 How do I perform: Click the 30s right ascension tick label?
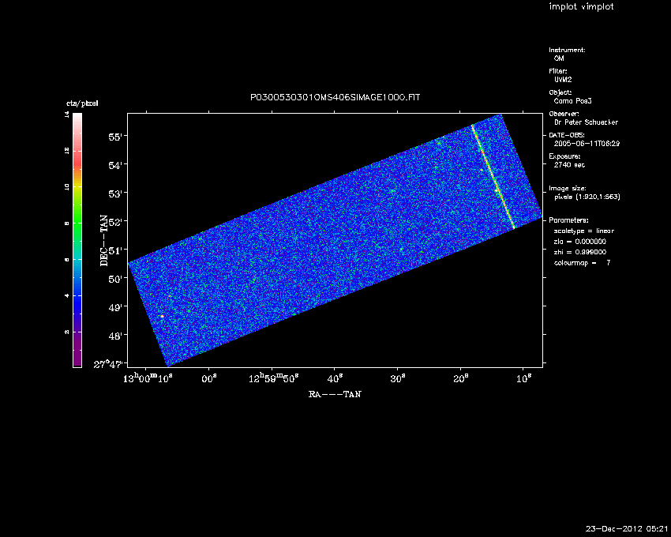[398, 379]
